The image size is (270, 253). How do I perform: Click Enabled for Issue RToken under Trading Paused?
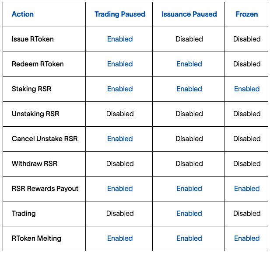[x=120, y=39]
